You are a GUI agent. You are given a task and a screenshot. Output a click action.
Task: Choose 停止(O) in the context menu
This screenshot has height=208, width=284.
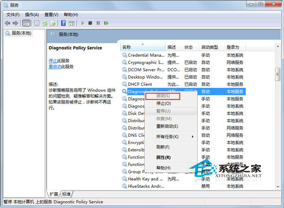(164, 103)
